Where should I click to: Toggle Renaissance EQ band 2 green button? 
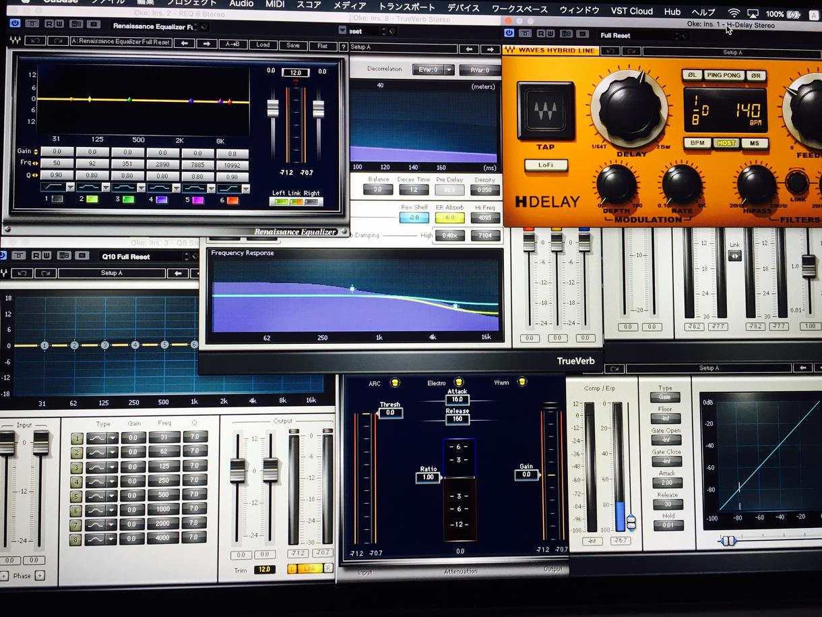click(x=92, y=200)
